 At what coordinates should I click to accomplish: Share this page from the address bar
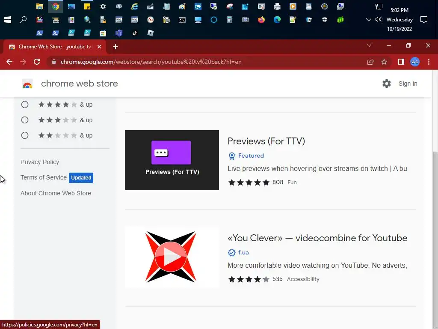point(370,62)
